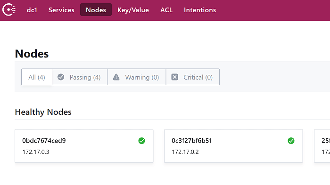Open the Intentions page
This screenshot has height=185, width=330.
point(200,10)
